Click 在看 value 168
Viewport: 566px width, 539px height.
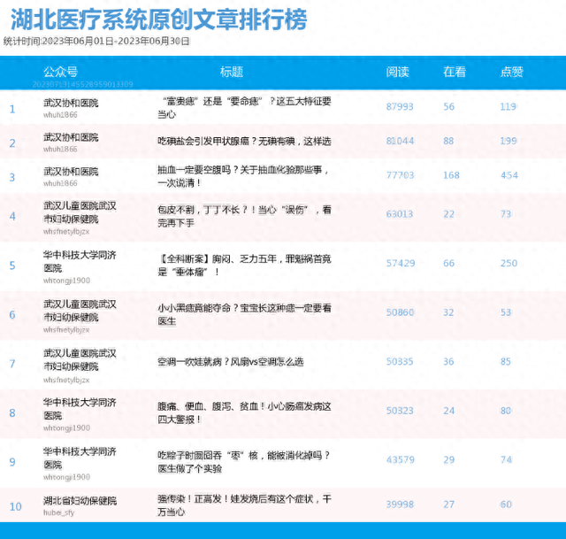point(451,175)
